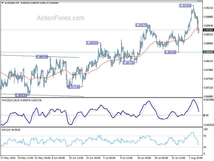Click the 0.88540 label on the chart
The height and width of the screenshot is (161, 214).
point(170,52)
